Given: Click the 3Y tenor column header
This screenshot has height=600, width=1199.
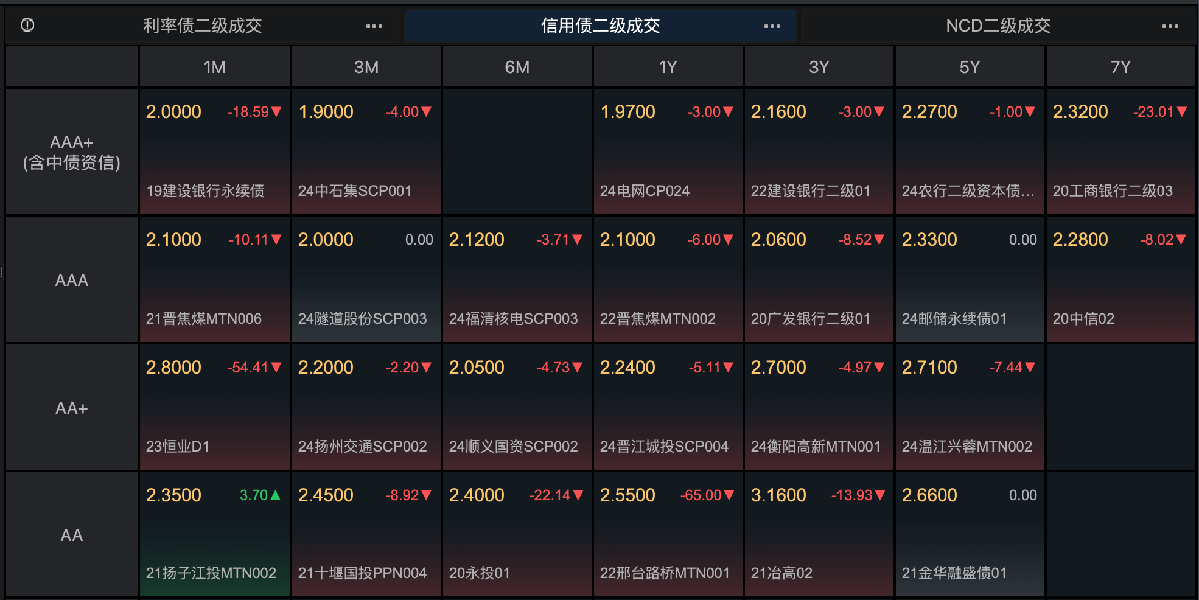Looking at the screenshot, I should click(x=819, y=67).
